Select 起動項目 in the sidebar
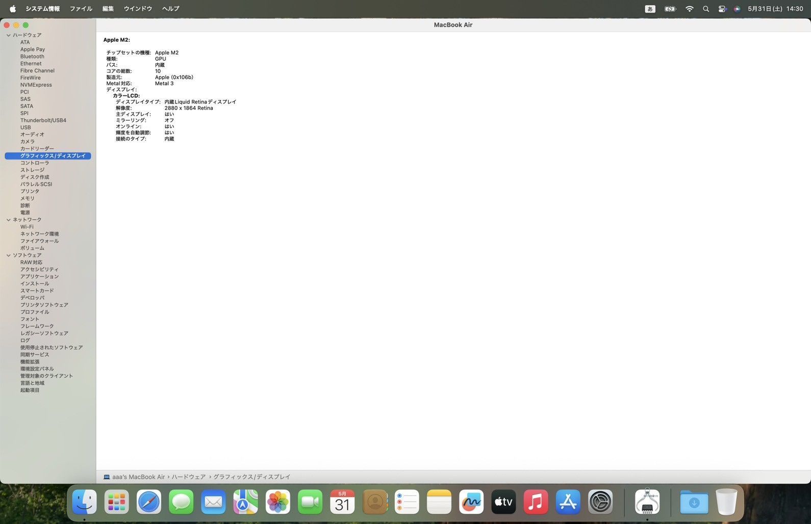Viewport: 811px width, 524px height. tap(30, 390)
